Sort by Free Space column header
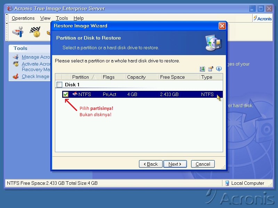 (179, 77)
